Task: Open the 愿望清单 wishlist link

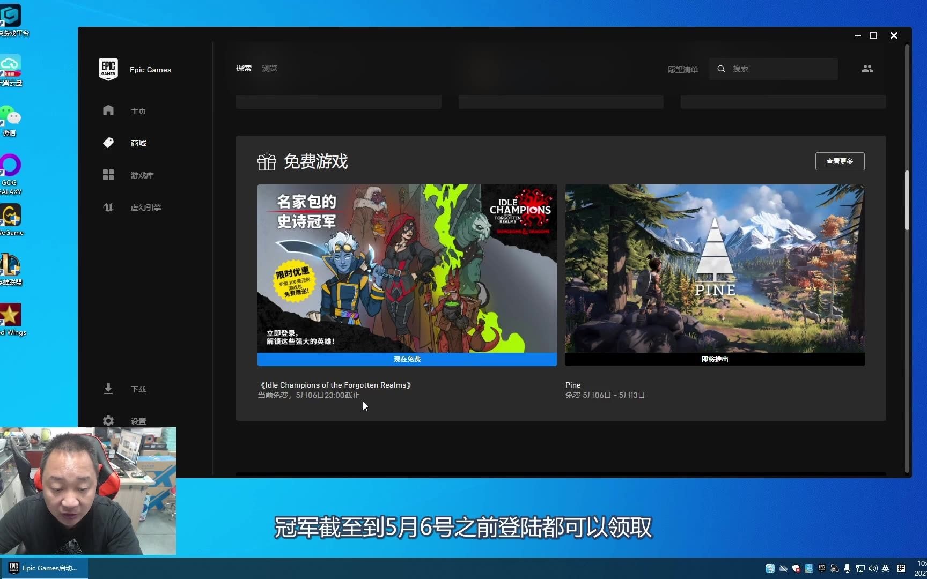Action: click(682, 70)
